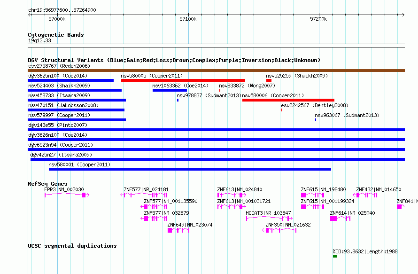Select the blue nsv470151 gain bar
Viewport: 418px width, 274px height.
[x=76, y=110]
